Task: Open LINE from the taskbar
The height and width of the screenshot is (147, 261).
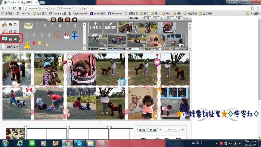Action: (32, 143)
